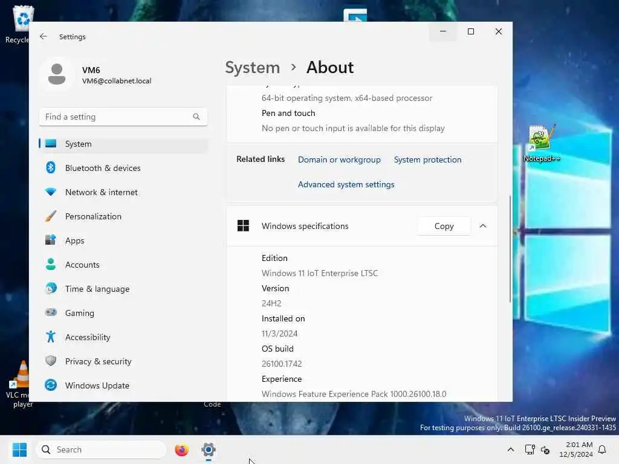Click the Time & language clock icon
This screenshot has height=464, width=619.
(51, 288)
